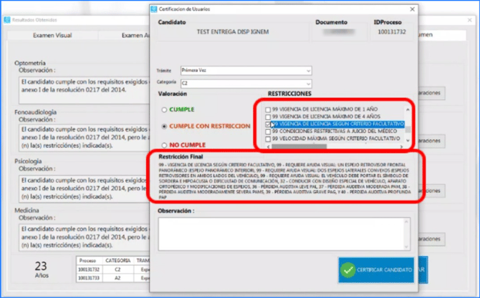Open the Categoría dropdown
Screen dimensions: 480x298
tap(308, 83)
